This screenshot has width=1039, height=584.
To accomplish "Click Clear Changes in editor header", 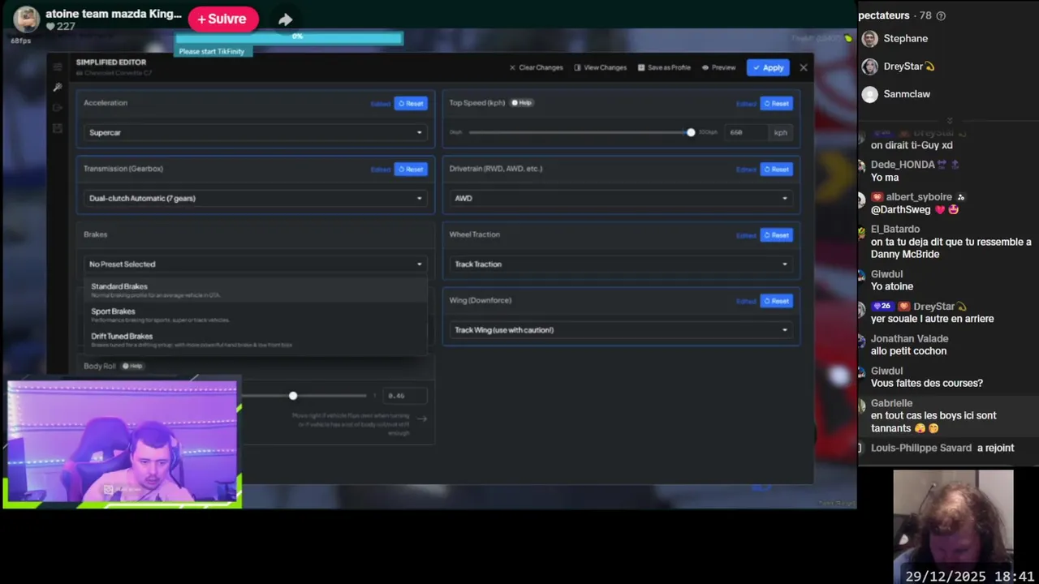I will coord(536,67).
